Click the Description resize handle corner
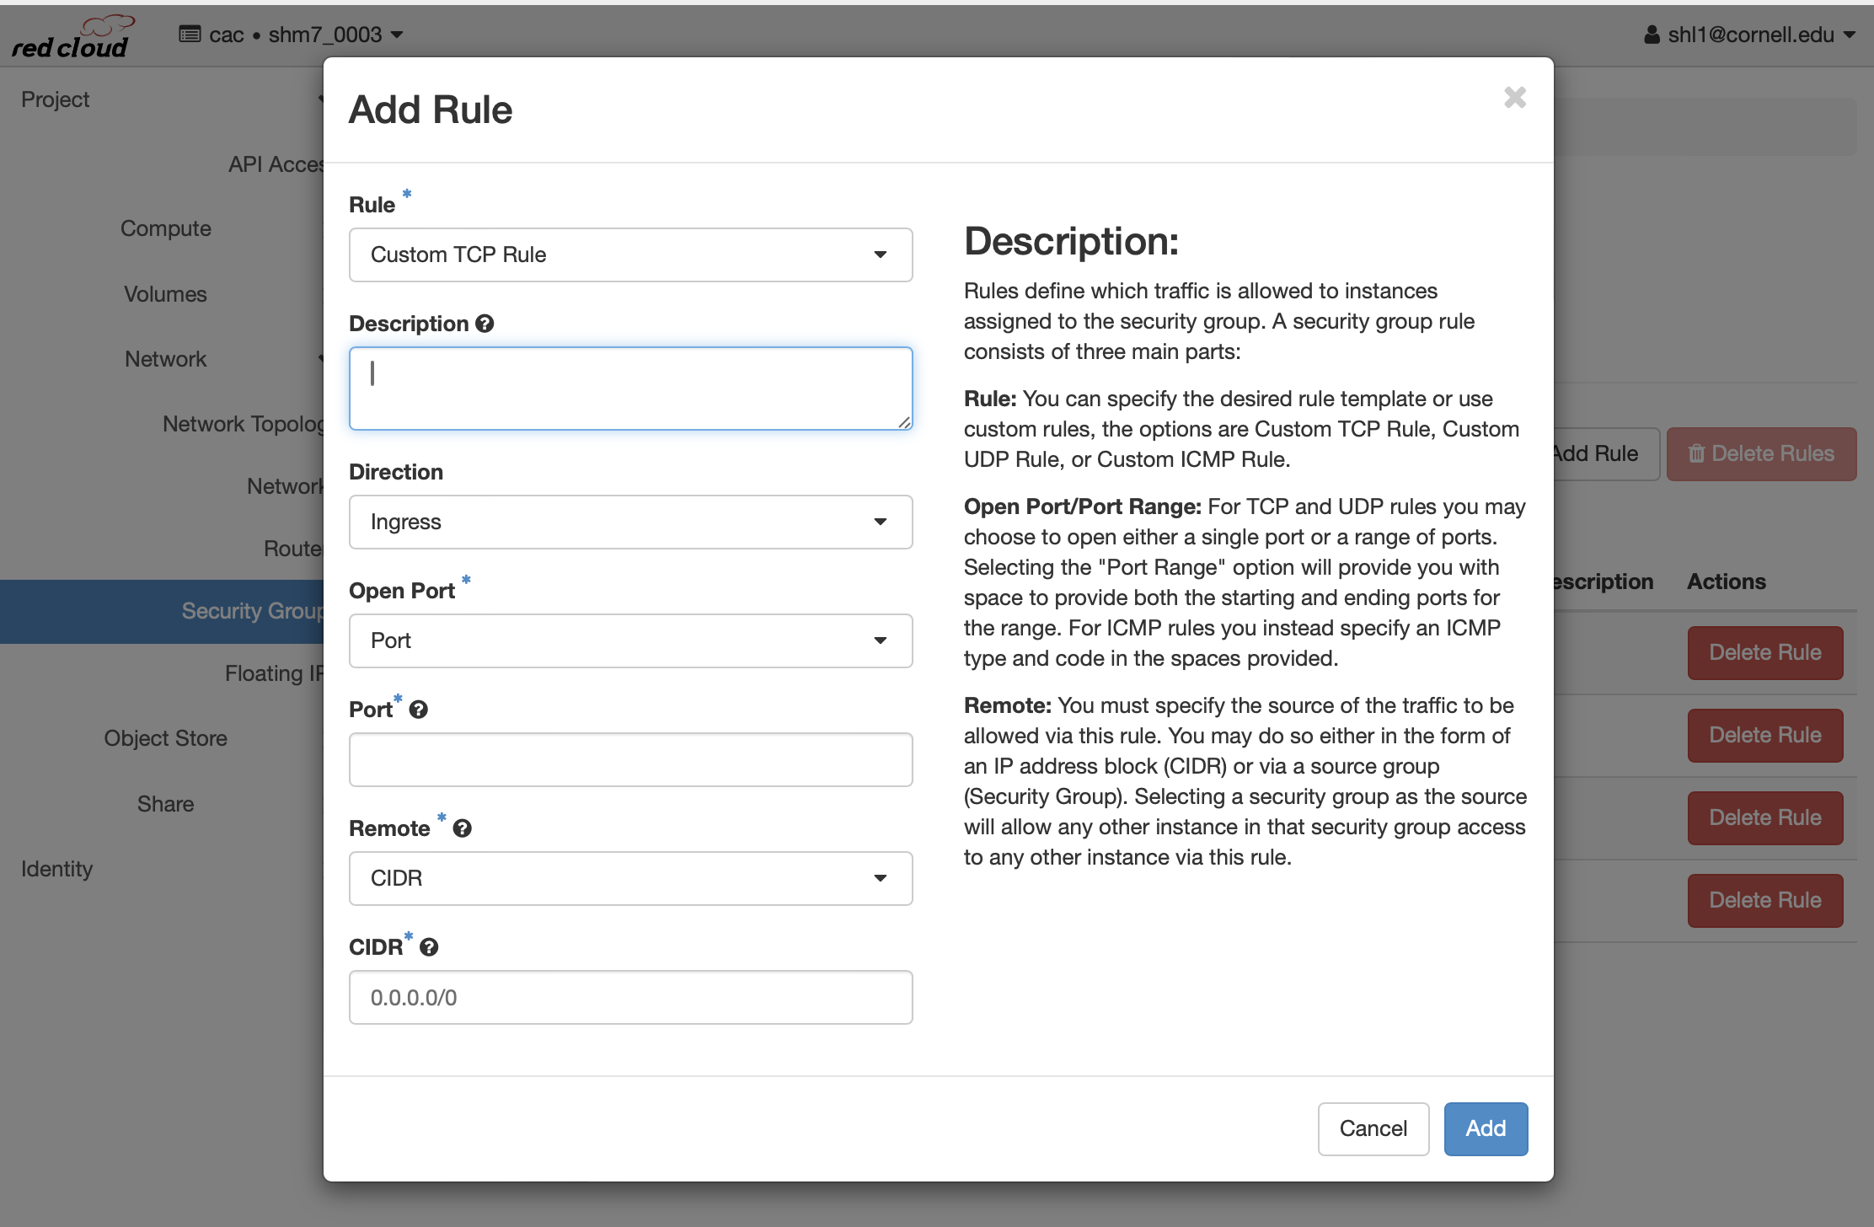 [904, 422]
